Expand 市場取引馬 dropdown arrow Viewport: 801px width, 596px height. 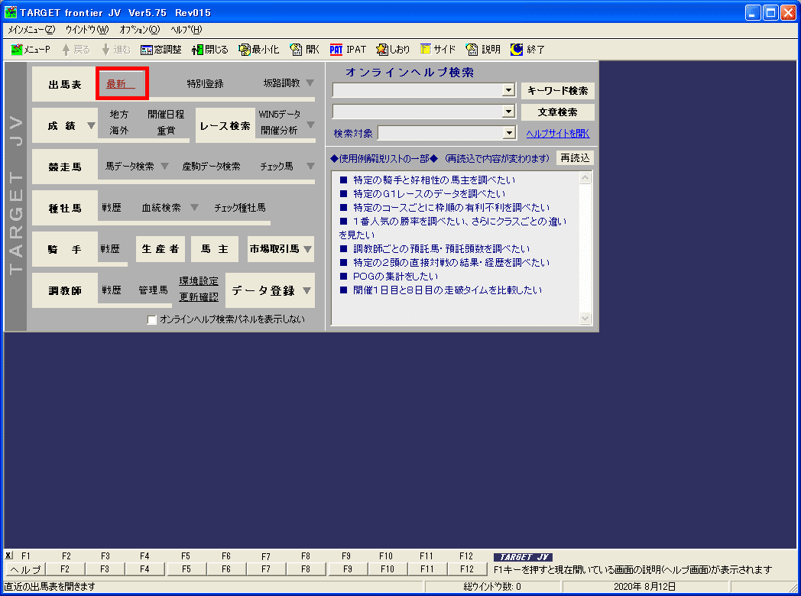click(307, 249)
